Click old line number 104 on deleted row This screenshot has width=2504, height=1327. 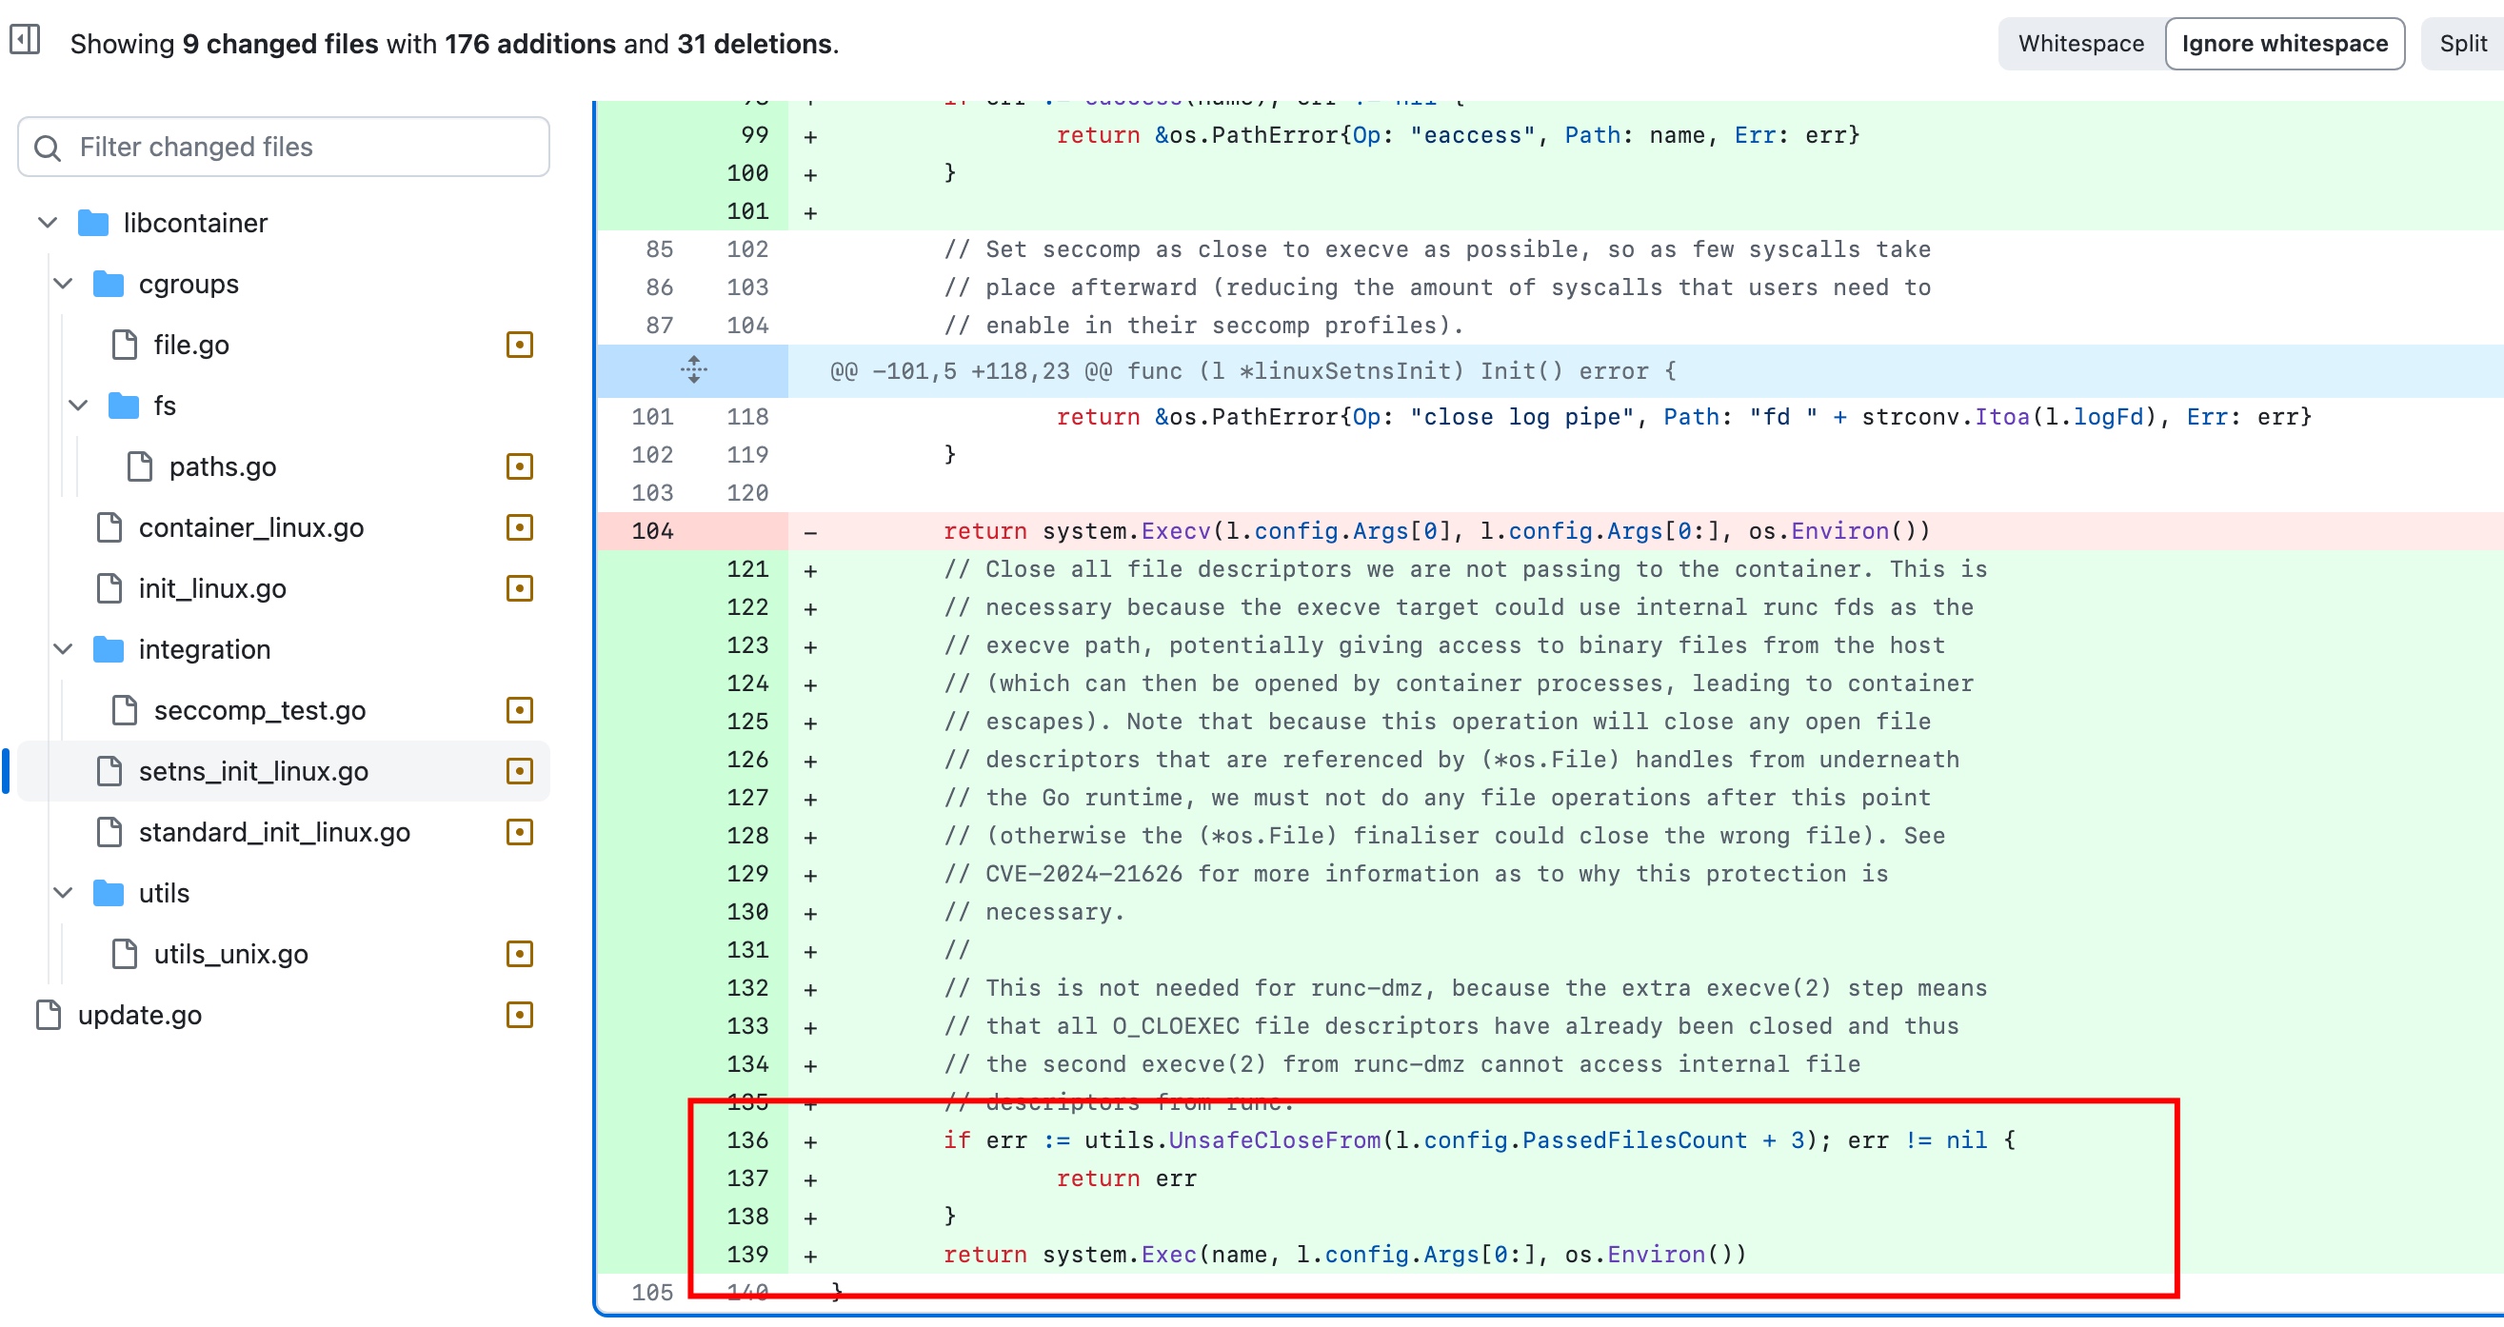coord(652,532)
